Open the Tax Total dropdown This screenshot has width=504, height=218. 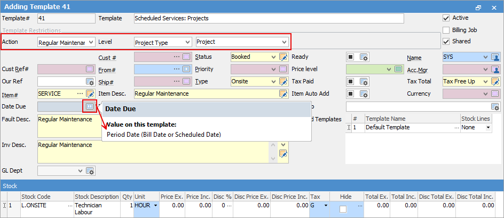(x=486, y=81)
